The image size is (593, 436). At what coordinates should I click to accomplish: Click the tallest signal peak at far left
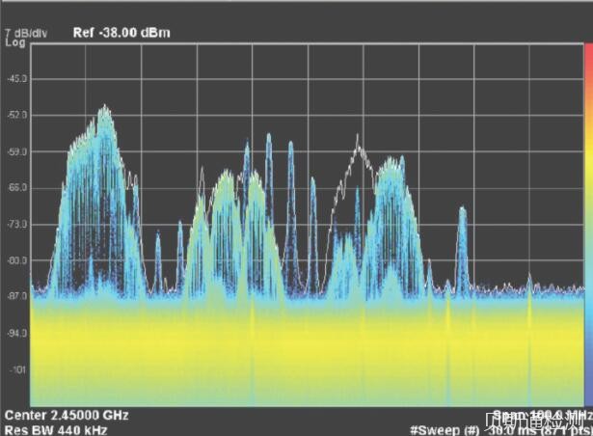tap(103, 110)
